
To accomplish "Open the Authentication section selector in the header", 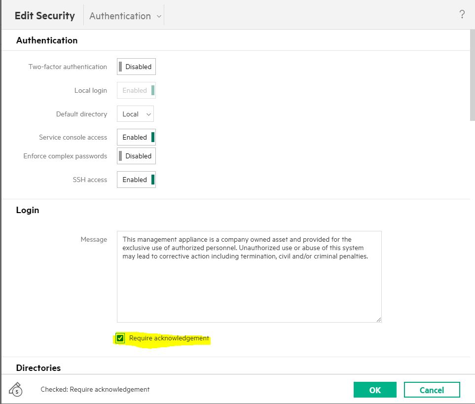I will point(123,15).
